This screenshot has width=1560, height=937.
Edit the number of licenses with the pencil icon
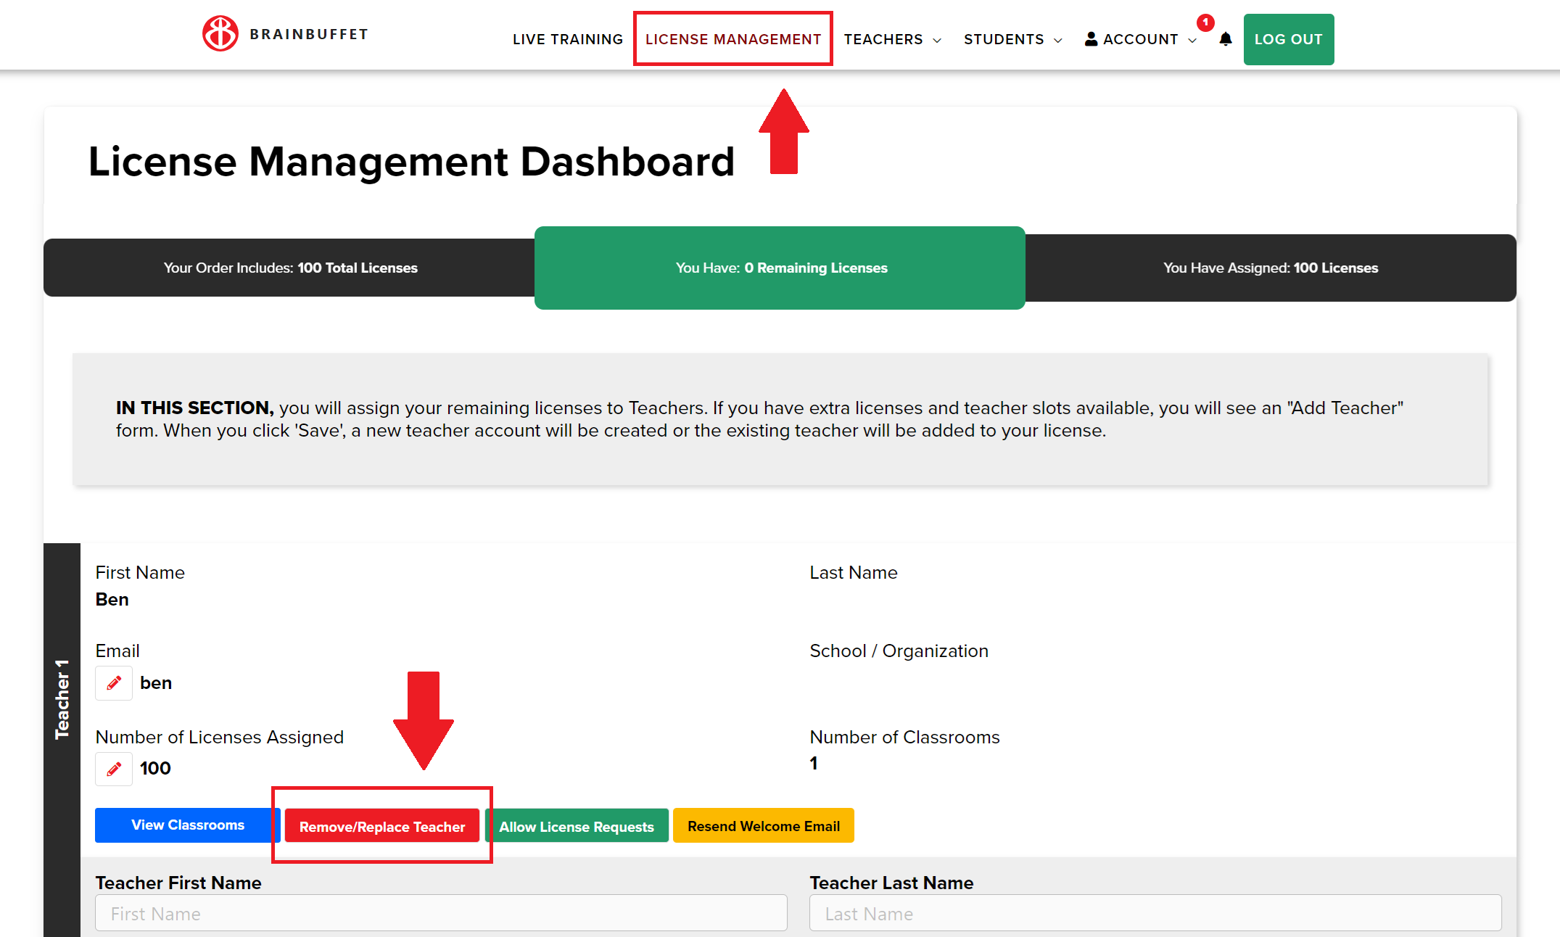click(x=114, y=769)
